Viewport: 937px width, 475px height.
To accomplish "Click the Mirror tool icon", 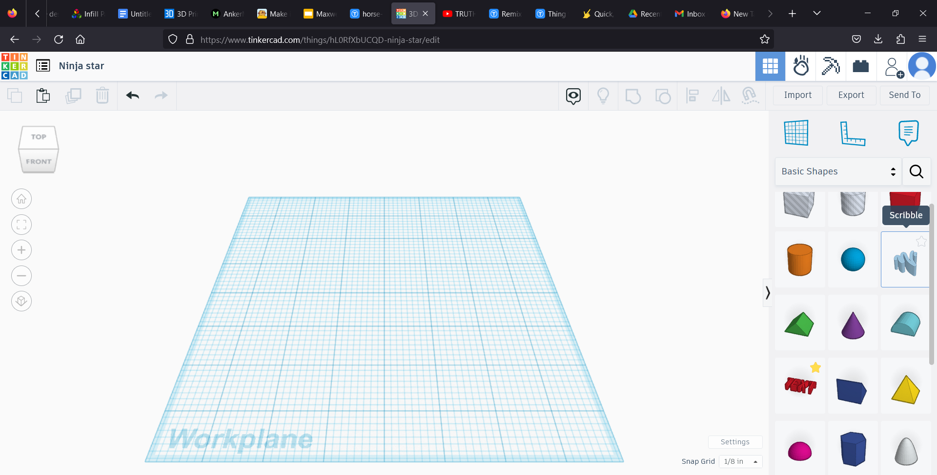I will click(721, 96).
